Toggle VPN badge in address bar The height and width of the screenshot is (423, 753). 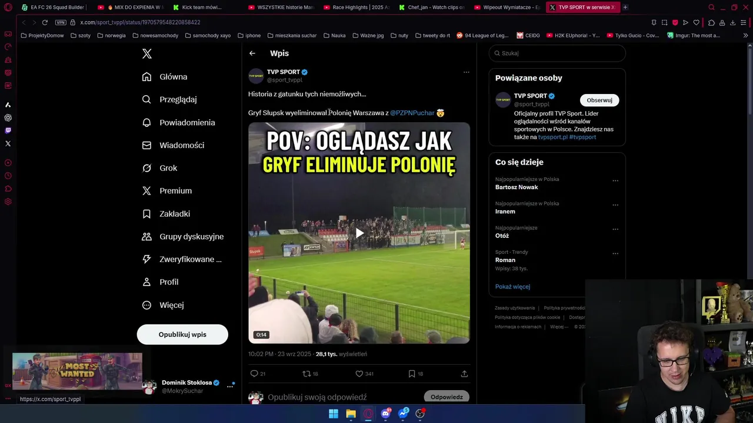pyautogui.click(x=61, y=22)
